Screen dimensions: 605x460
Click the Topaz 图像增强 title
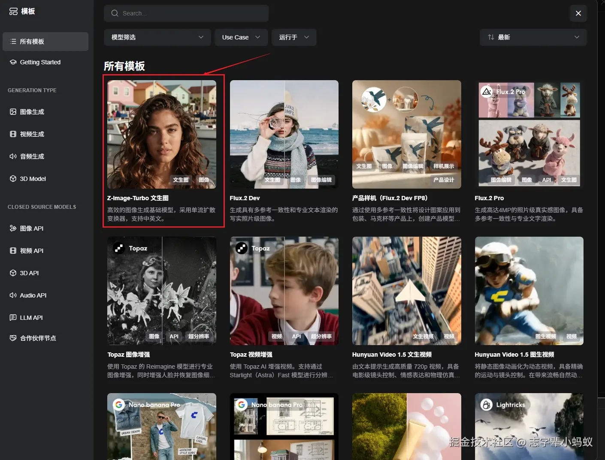pos(129,355)
